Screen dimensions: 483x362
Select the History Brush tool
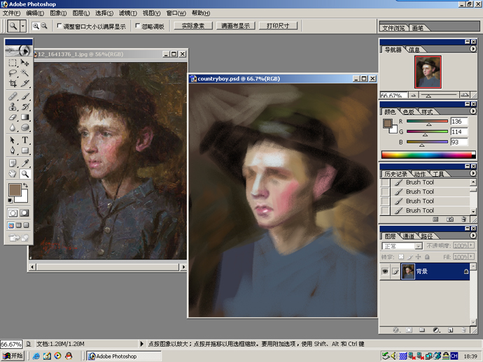24,107
